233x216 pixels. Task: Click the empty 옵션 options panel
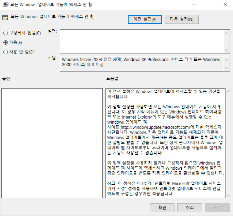[x=52, y=143]
